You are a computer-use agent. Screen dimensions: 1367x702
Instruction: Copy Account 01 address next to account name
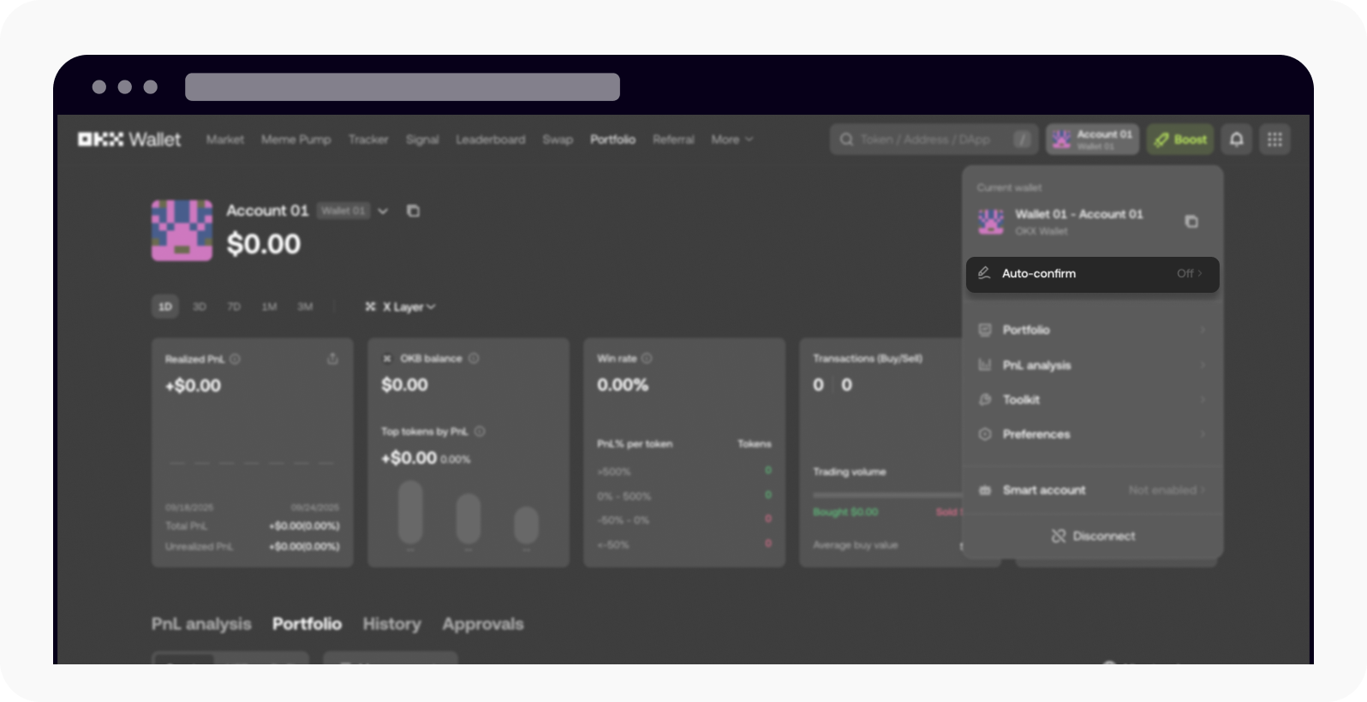click(413, 211)
